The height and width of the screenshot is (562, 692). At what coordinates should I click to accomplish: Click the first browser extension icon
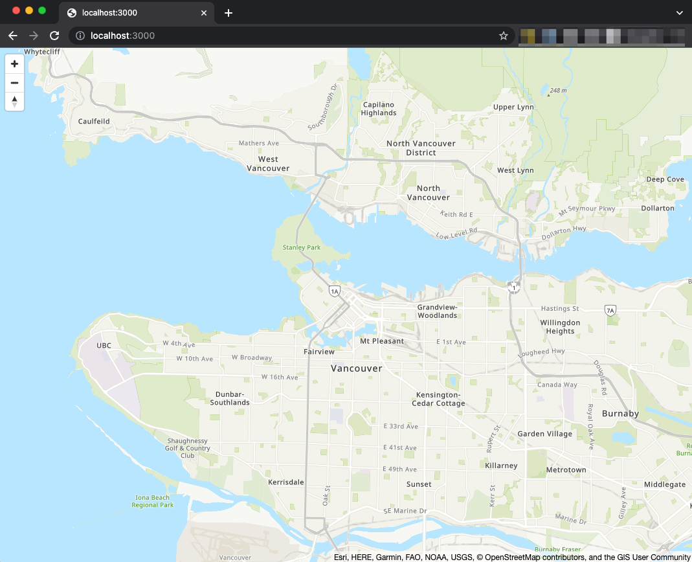pos(526,36)
